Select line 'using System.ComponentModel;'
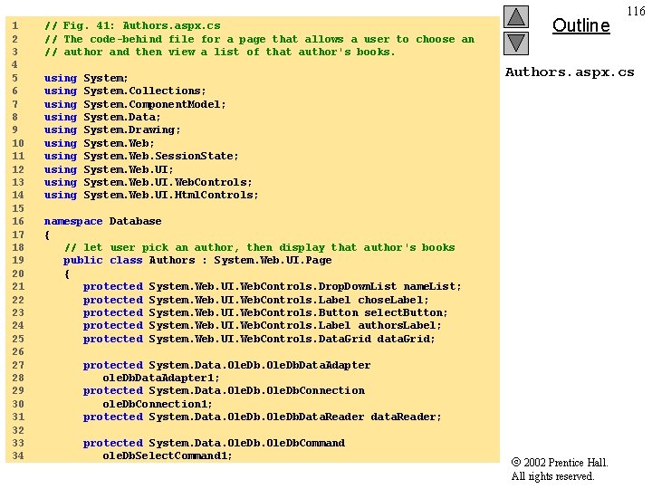The height and width of the screenshot is (489, 652). coord(135,104)
